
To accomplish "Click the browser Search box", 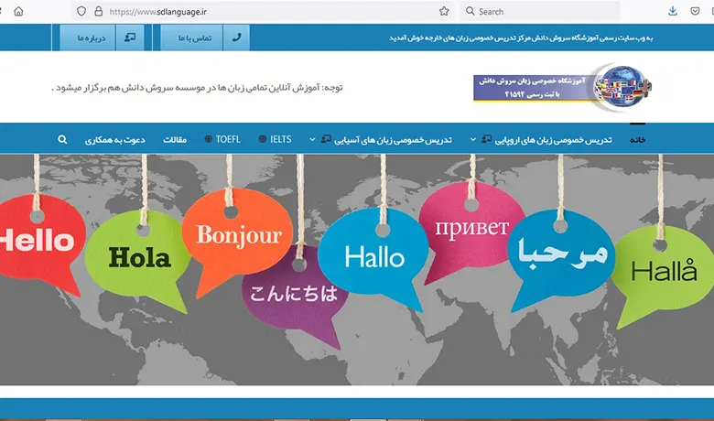I will [x=540, y=11].
